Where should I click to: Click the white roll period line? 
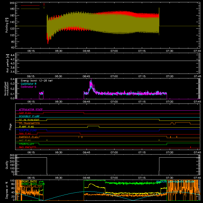[x=108, y=61]
